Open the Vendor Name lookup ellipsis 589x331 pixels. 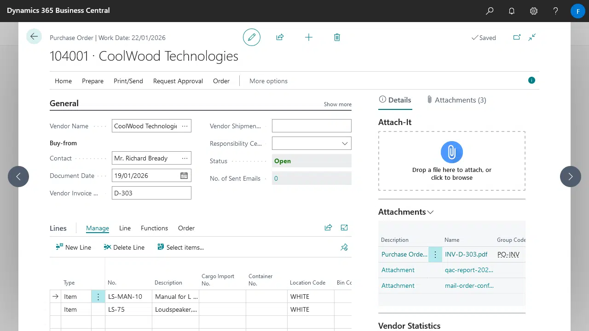[185, 126]
